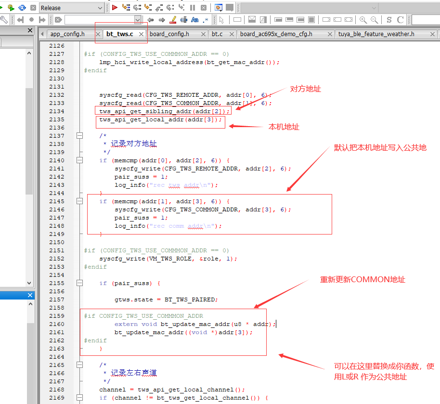440x404 pixels.
Task: Click the Build and run gear icon
Action: tap(11, 8)
